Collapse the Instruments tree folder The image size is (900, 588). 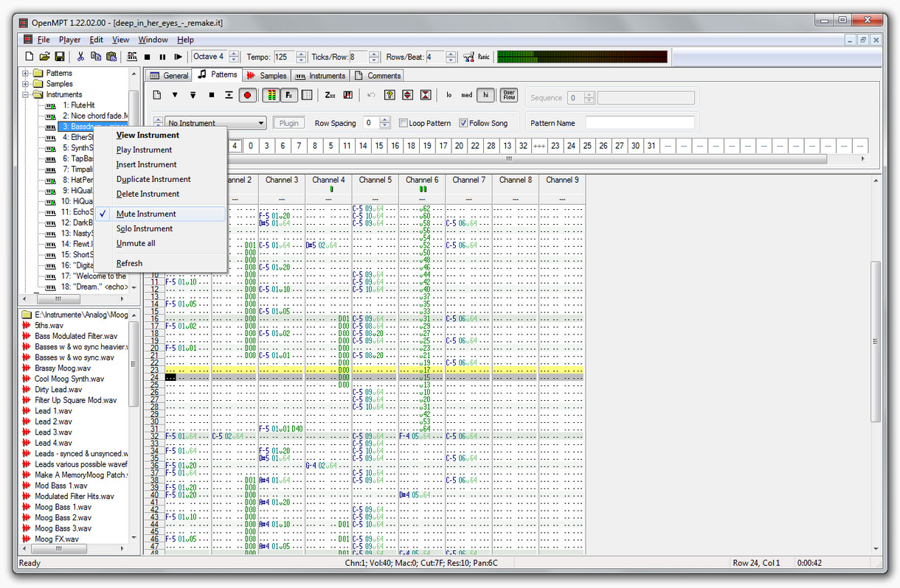pyautogui.click(x=26, y=94)
